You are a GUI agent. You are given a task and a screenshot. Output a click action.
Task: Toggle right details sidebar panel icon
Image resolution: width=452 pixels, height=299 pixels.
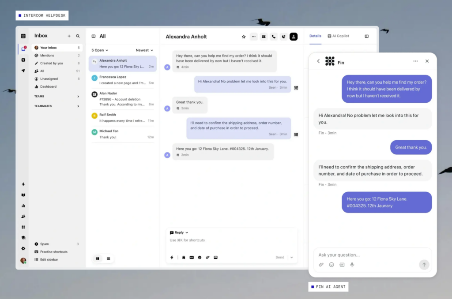[x=367, y=36]
